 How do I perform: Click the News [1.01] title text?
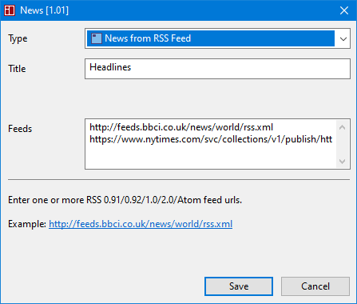tap(45, 10)
